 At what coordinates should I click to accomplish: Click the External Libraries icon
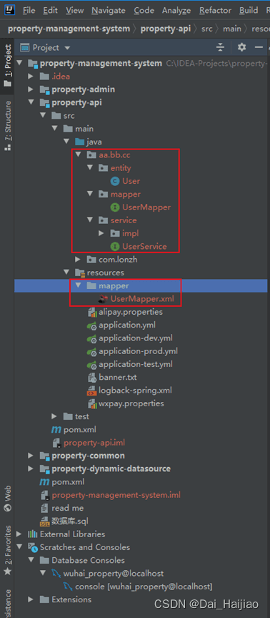[x=32, y=534]
